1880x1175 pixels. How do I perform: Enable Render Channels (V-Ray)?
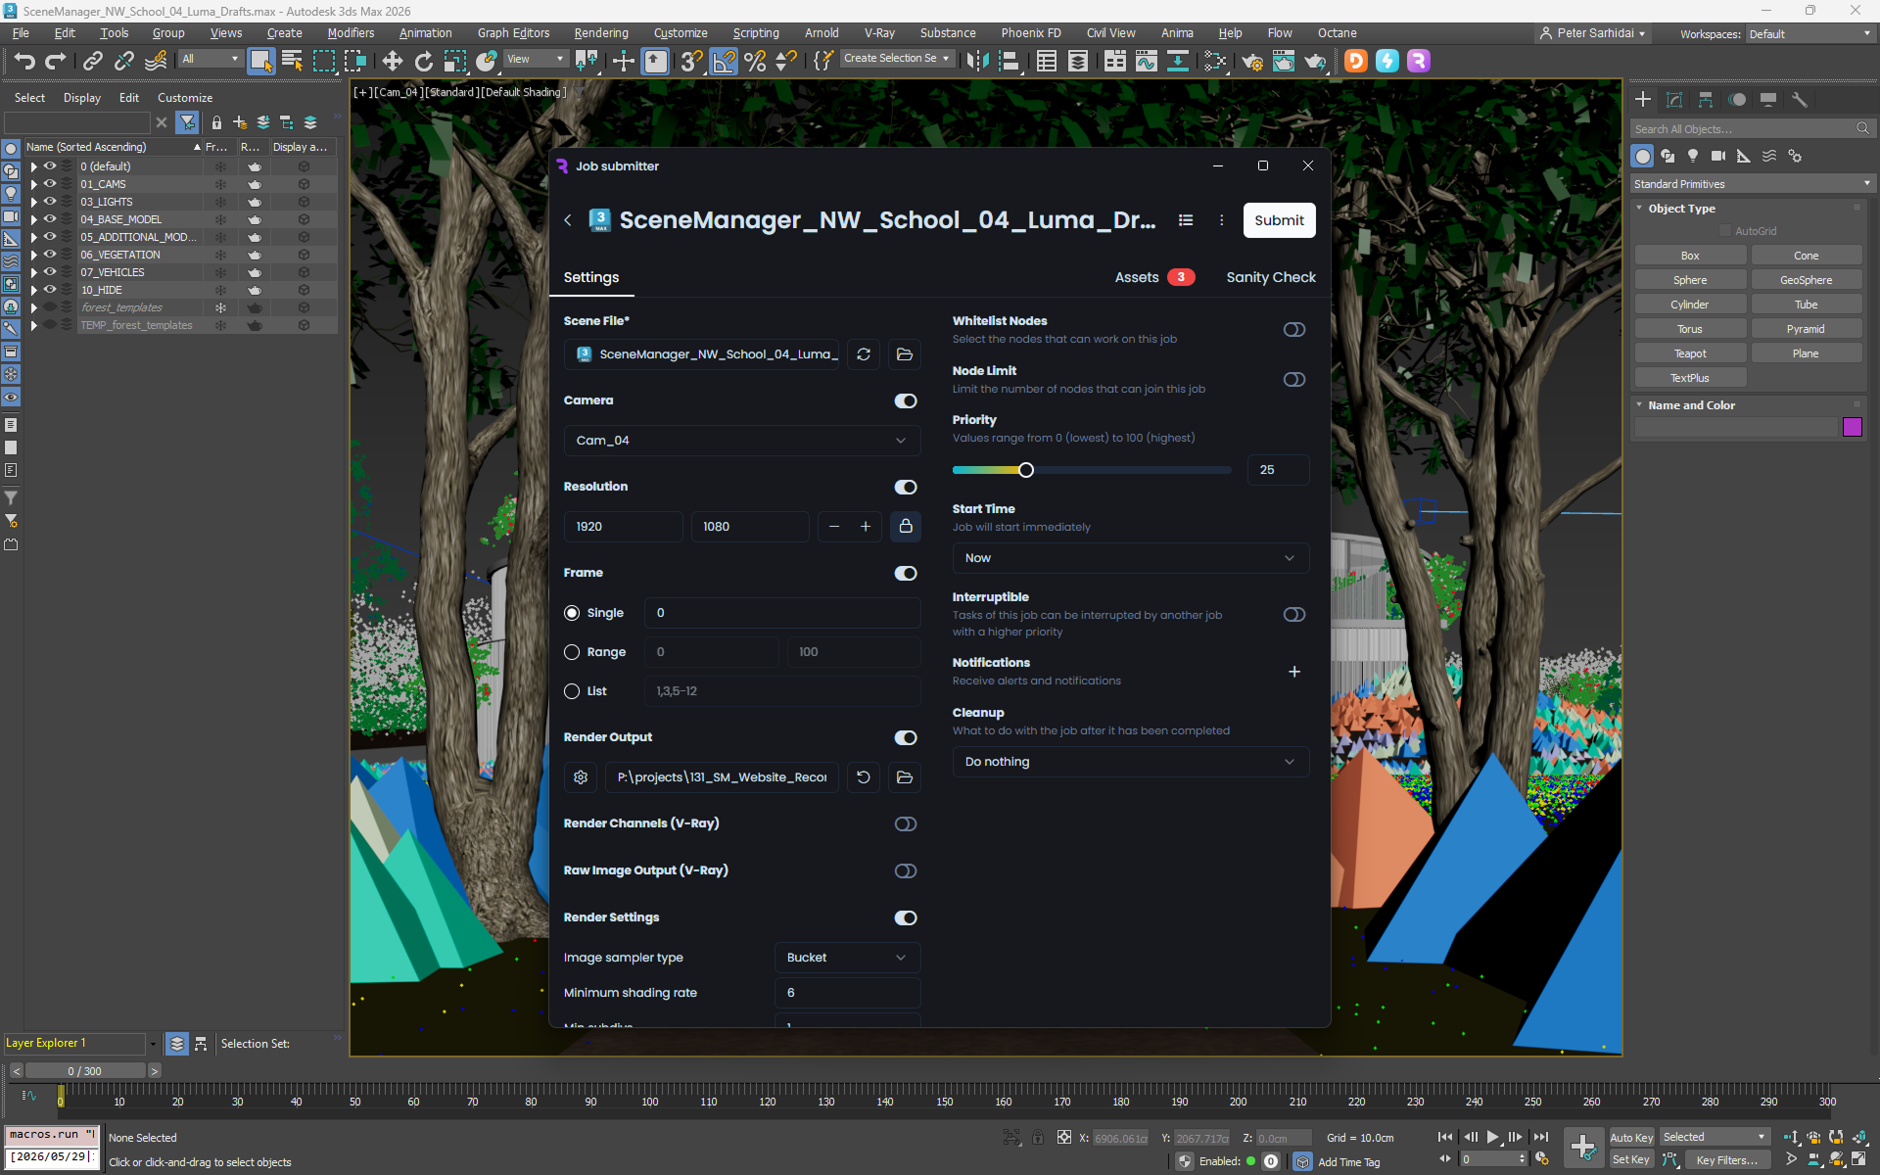point(906,824)
